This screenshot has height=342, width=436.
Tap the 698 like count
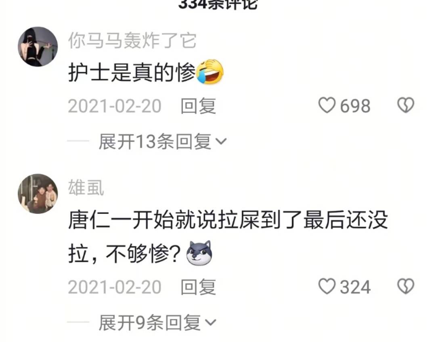[x=355, y=106]
